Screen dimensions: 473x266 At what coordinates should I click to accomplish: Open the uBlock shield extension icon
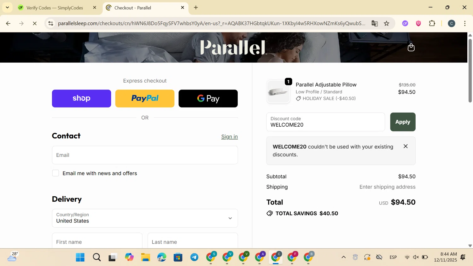418,23
